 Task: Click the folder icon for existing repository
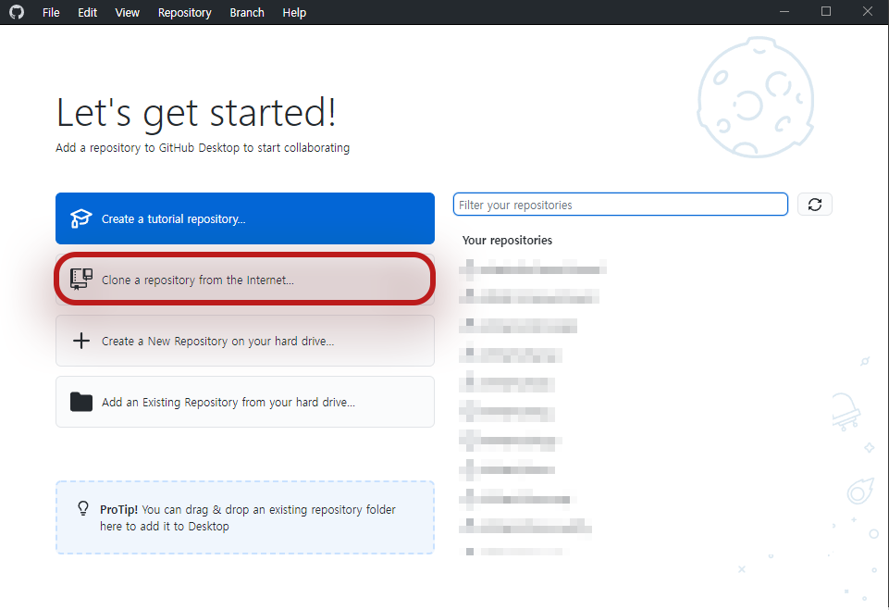81,402
